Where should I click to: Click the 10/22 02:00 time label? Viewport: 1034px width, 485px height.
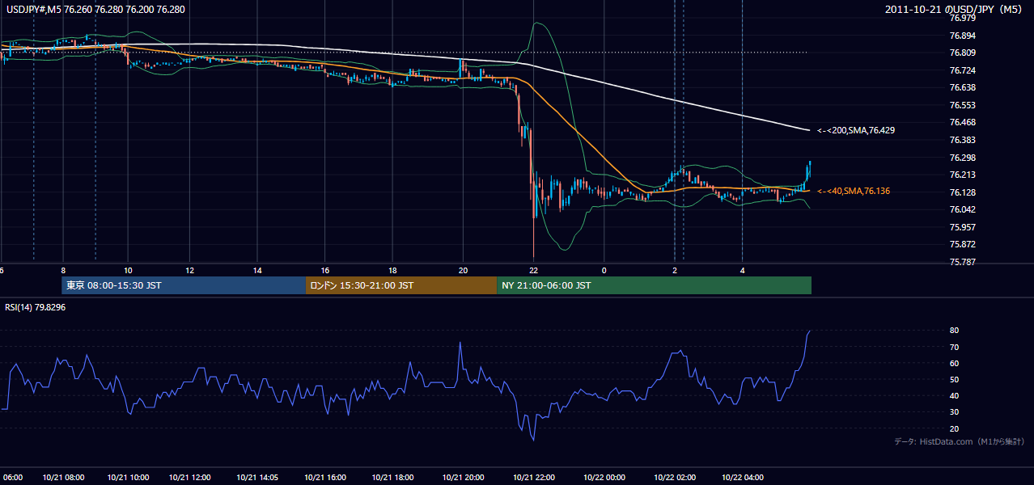[674, 478]
